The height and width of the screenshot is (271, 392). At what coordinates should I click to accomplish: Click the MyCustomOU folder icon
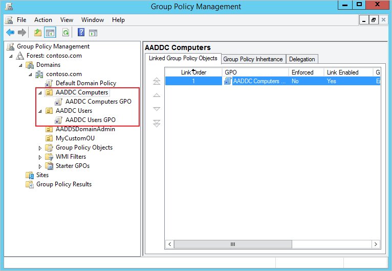[49, 138]
